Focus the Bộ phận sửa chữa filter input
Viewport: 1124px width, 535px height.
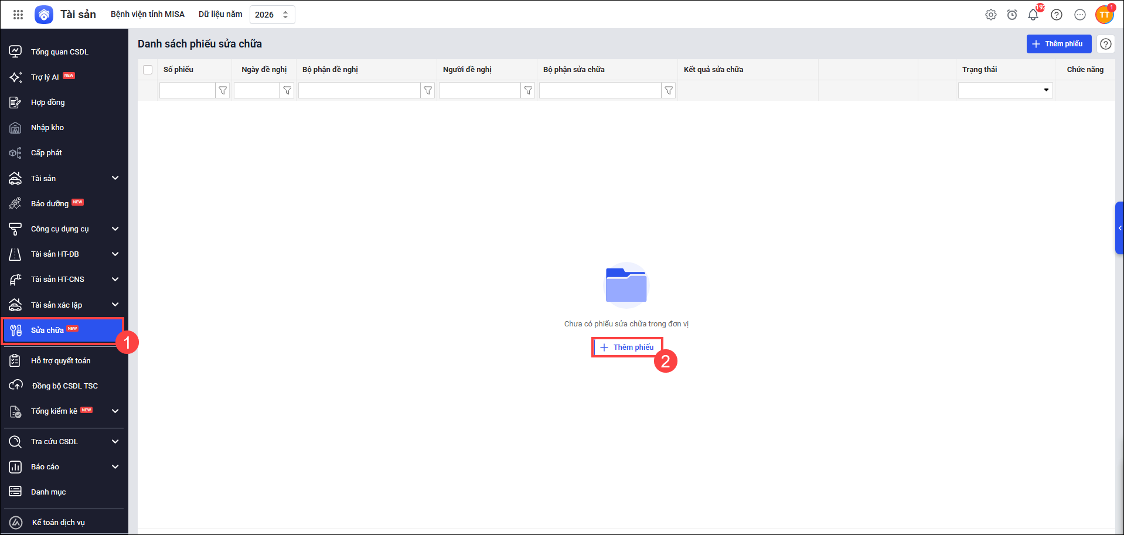point(600,90)
